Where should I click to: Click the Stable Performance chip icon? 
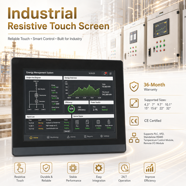[x=73, y=168]
